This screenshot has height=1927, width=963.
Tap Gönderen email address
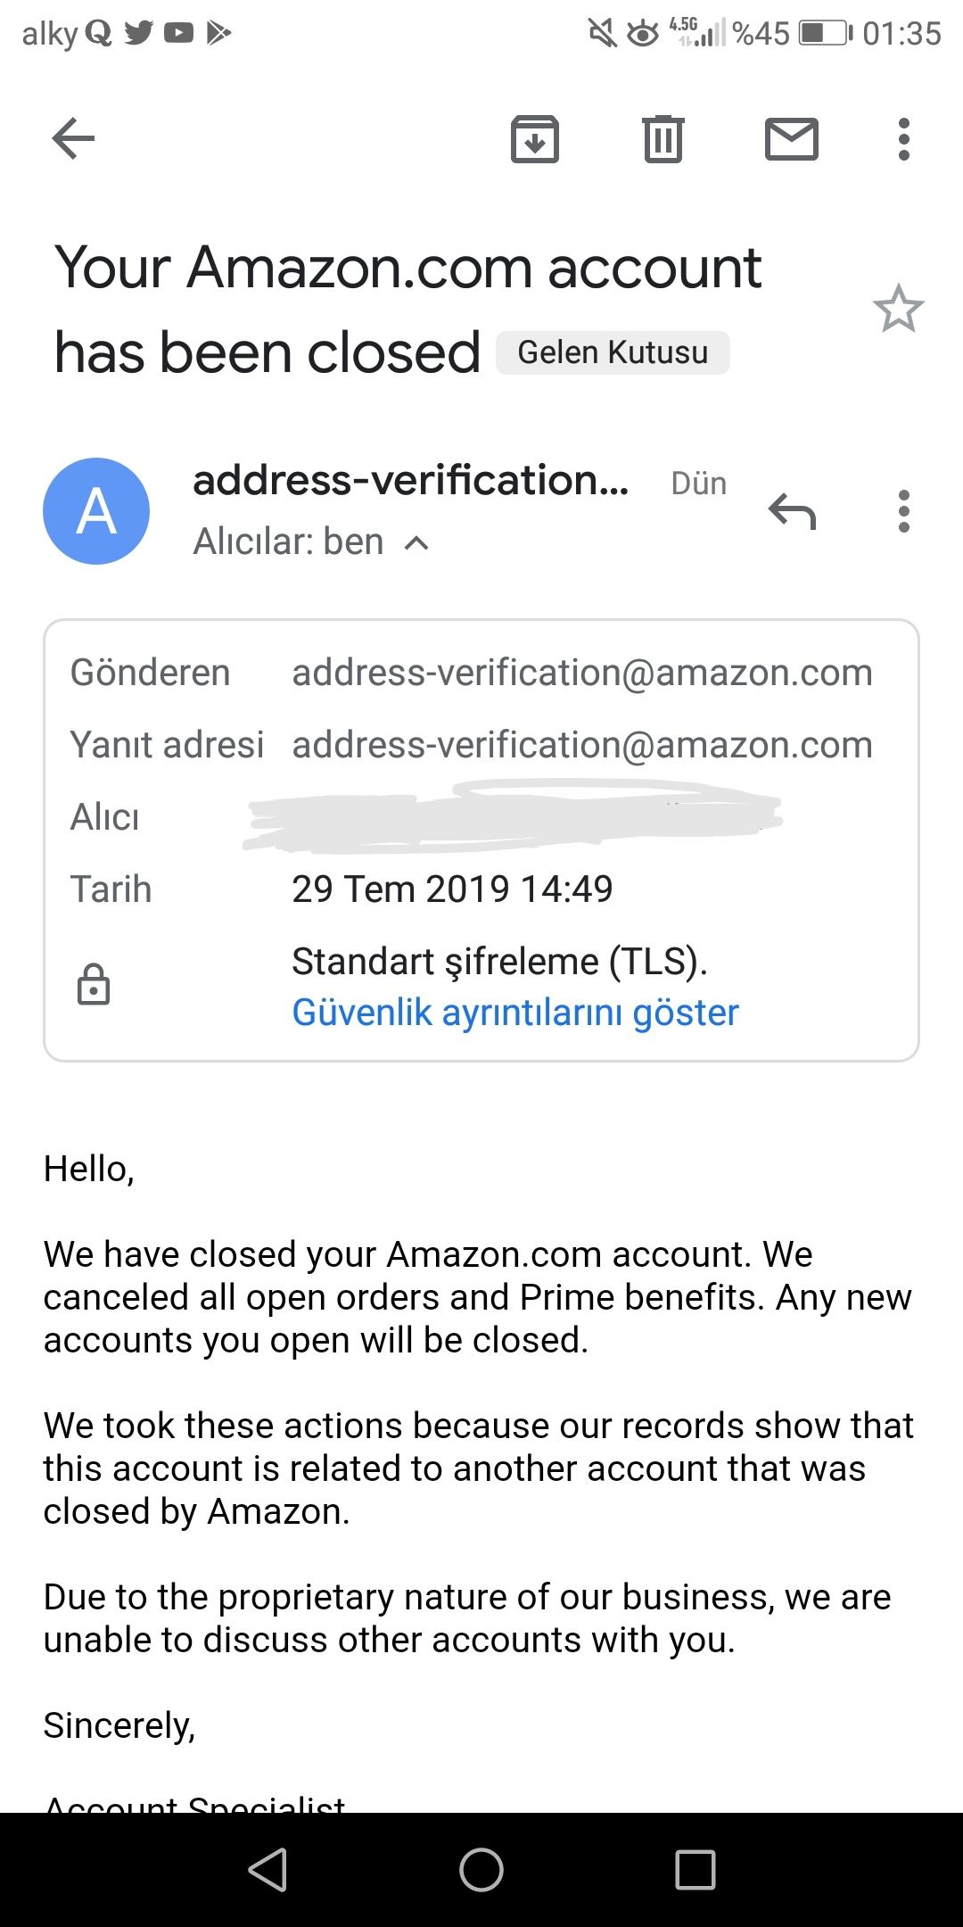582,673
